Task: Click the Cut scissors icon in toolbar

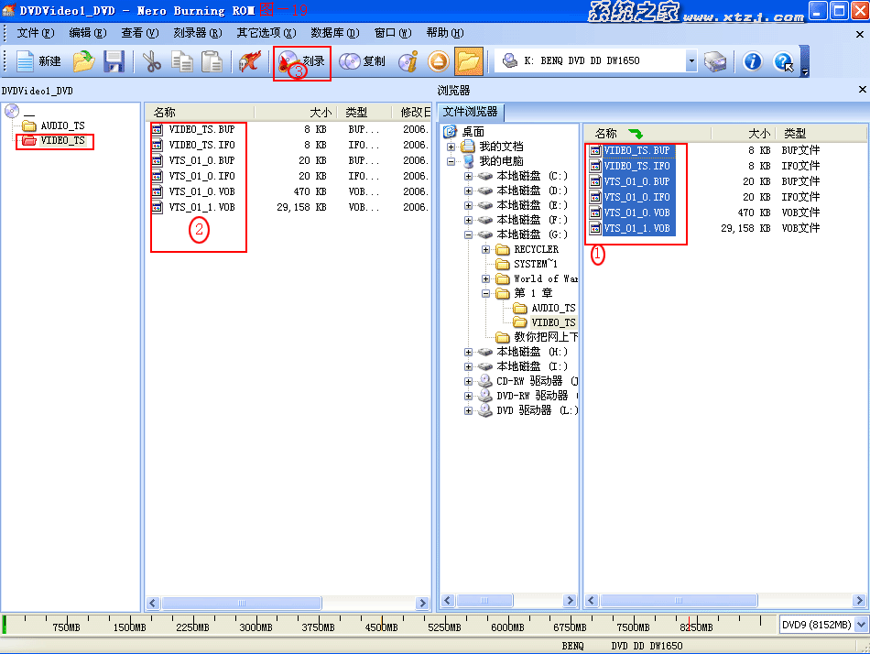Action: tap(152, 61)
